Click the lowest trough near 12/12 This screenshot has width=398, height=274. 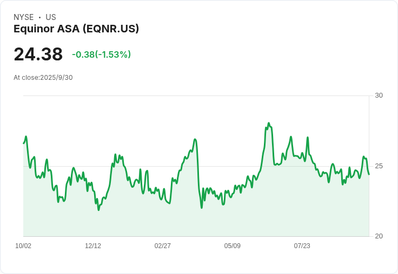[x=98, y=210]
